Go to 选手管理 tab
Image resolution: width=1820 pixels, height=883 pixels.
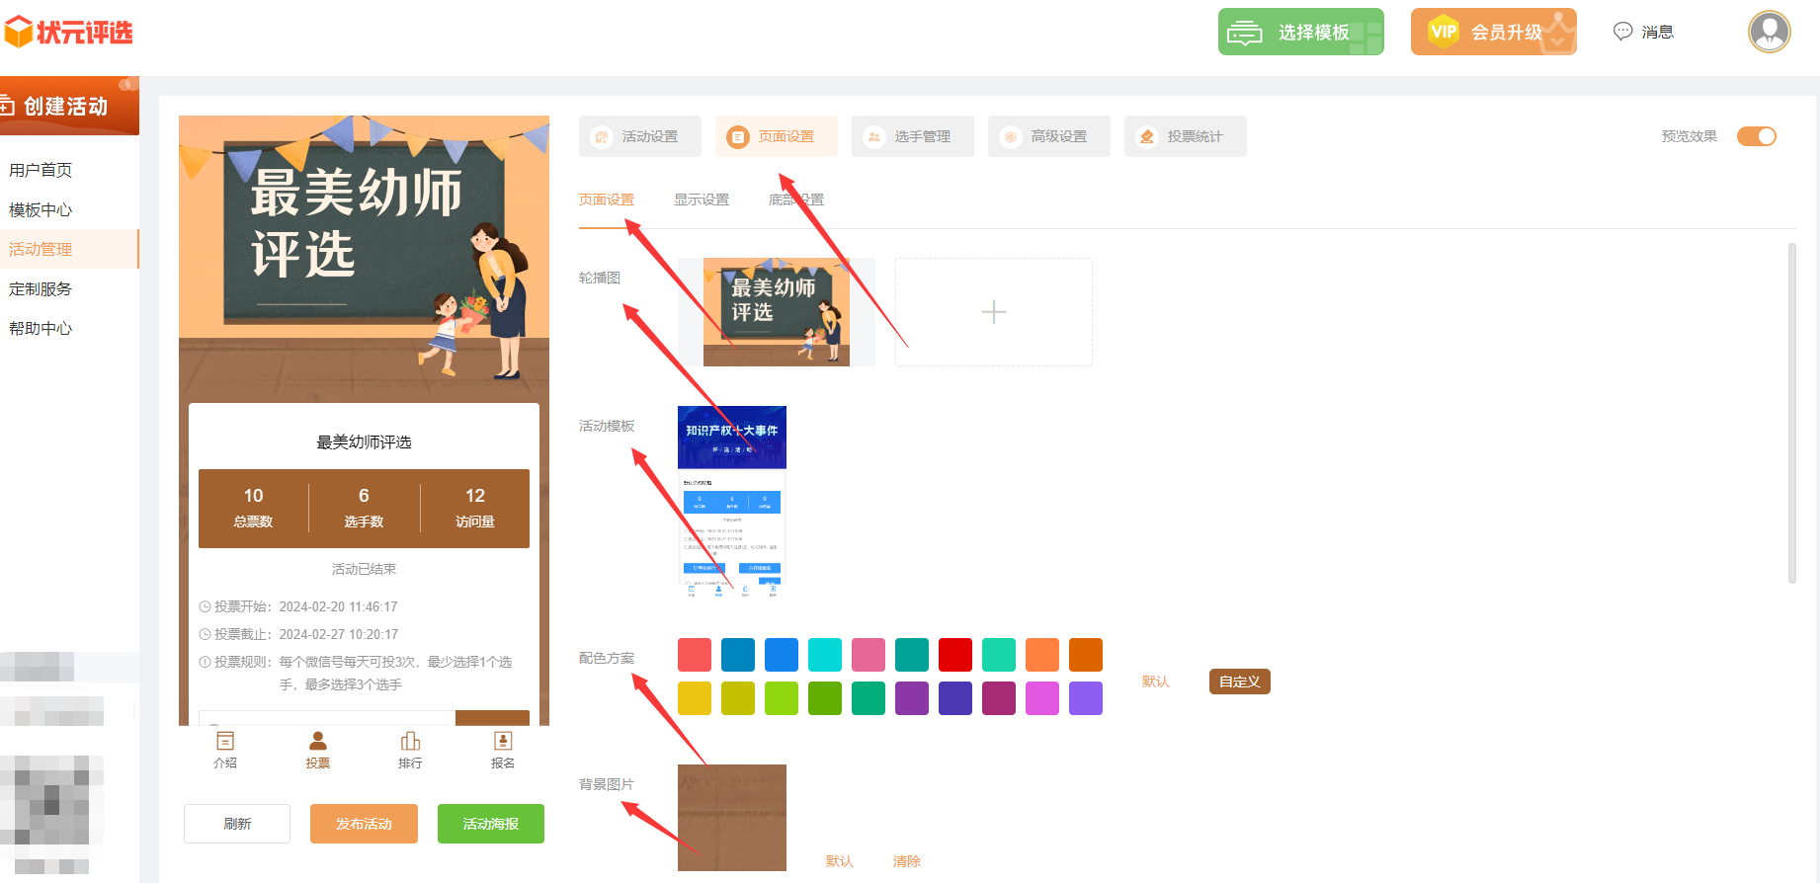[913, 136]
